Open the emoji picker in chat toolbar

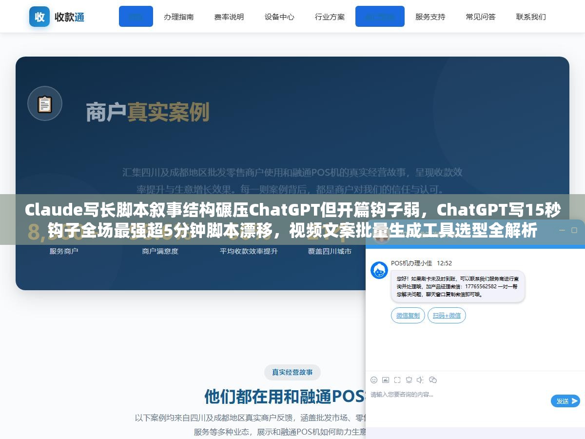[374, 379]
